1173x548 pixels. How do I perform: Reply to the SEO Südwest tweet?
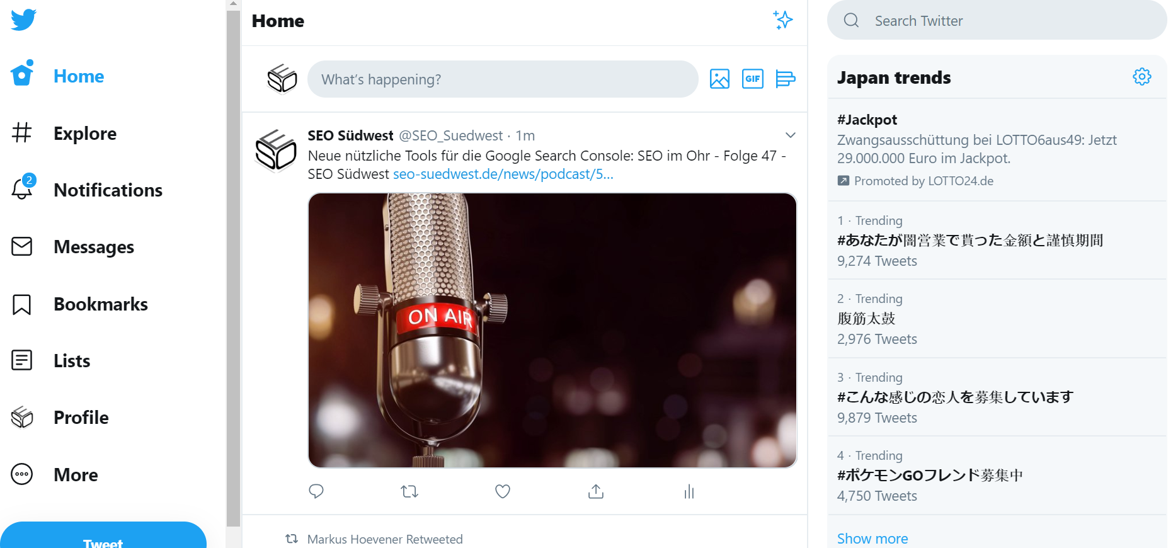[316, 491]
